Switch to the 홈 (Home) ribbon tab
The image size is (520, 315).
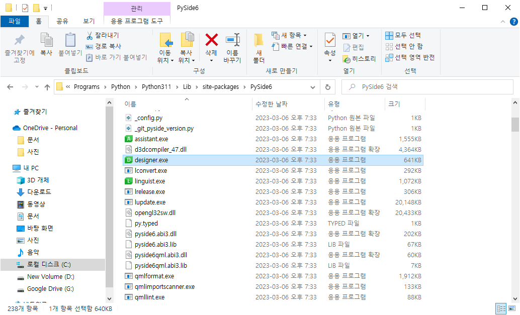tap(38, 21)
